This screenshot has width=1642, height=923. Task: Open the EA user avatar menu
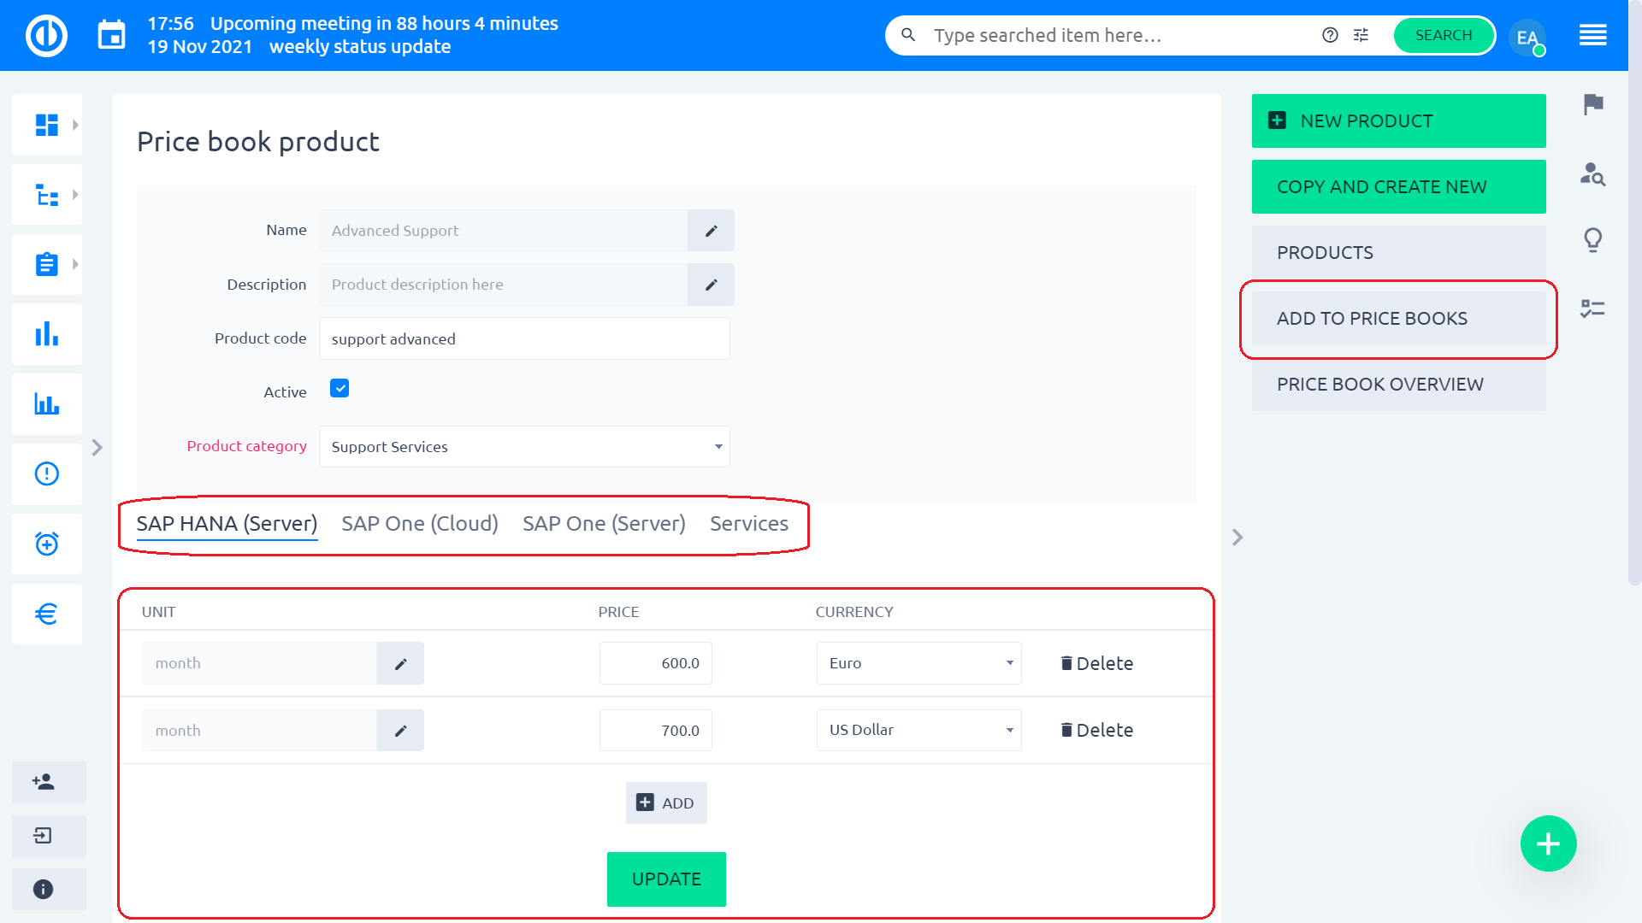click(x=1527, y=37)
